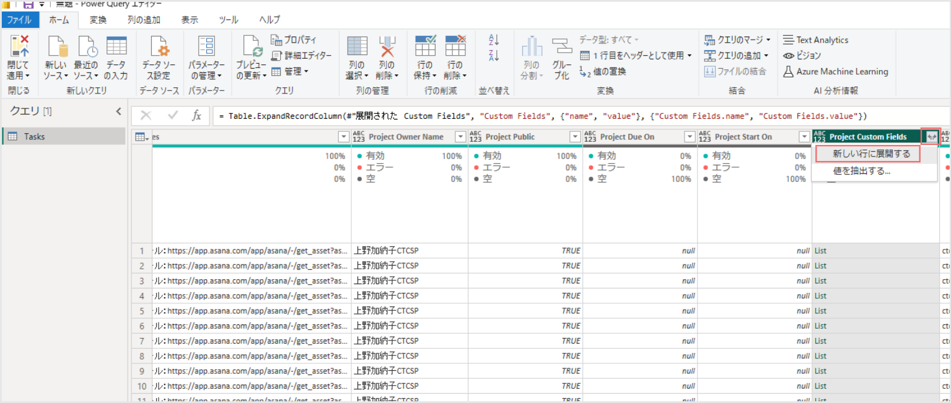Open プロパティ (Properties) in the Query group
This screenshot has width=951, height=403.
pos(294,40)
